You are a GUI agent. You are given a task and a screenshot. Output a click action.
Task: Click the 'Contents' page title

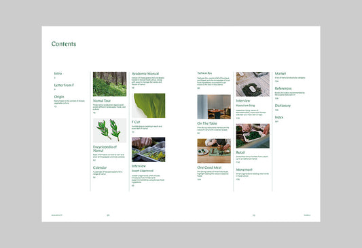[64, 44]
